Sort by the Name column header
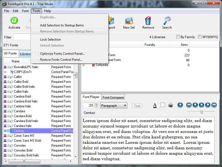This screenshot has width=222, height=167. coord(16,61)
